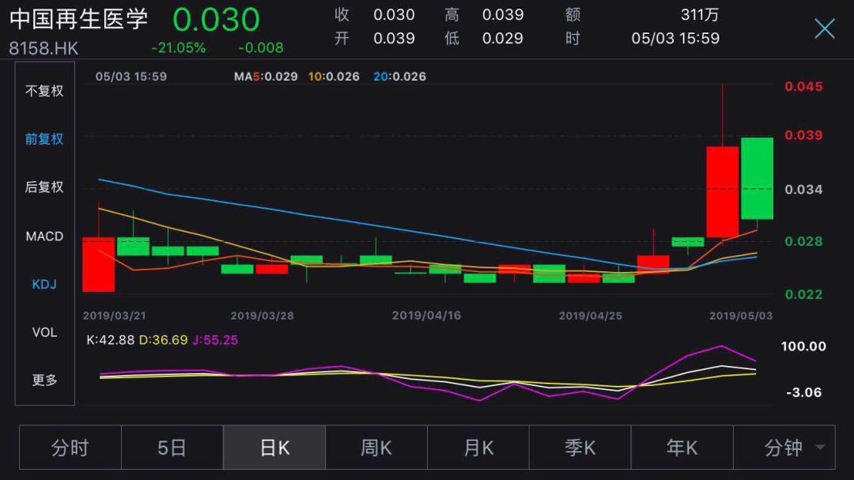Tap price axis label 0.022
The image size is (854, 480).
tap(803, 295)
